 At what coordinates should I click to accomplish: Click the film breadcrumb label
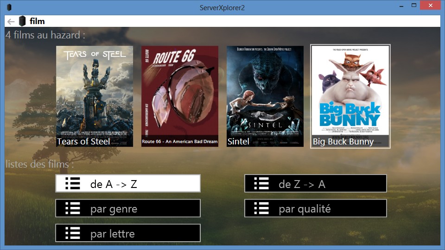click(x=37, y=21)
